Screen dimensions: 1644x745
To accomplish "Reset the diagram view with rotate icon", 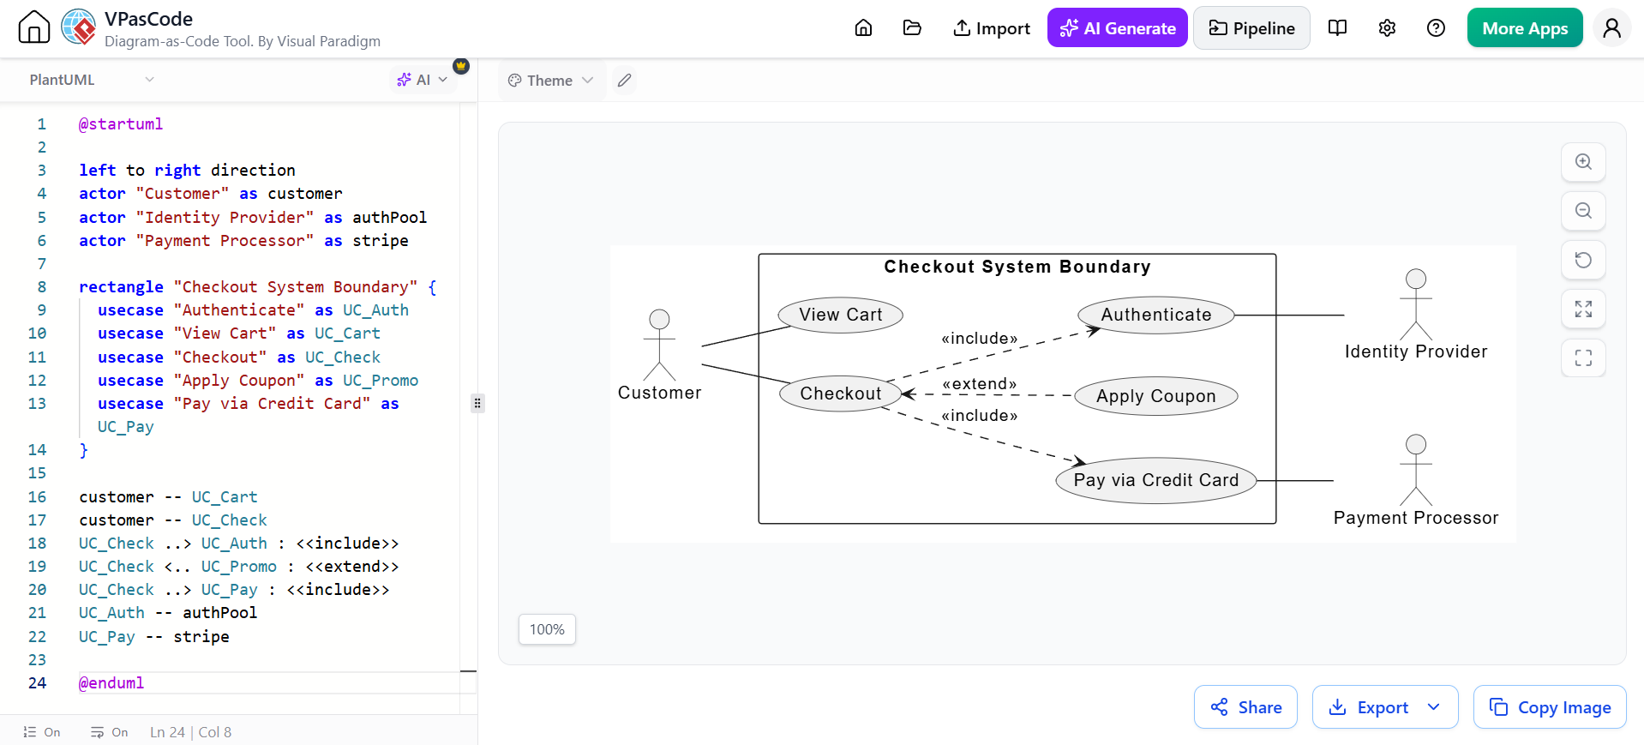I will [1583, 260].
